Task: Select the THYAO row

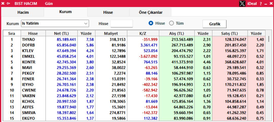Action: 134,39
